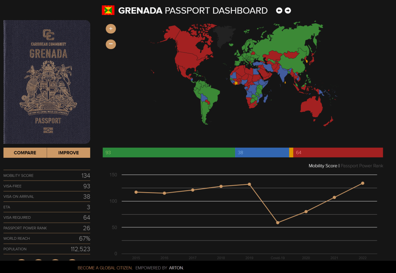396x273 pixels.
Task: Zoom in on the world map
Action: 111,29
